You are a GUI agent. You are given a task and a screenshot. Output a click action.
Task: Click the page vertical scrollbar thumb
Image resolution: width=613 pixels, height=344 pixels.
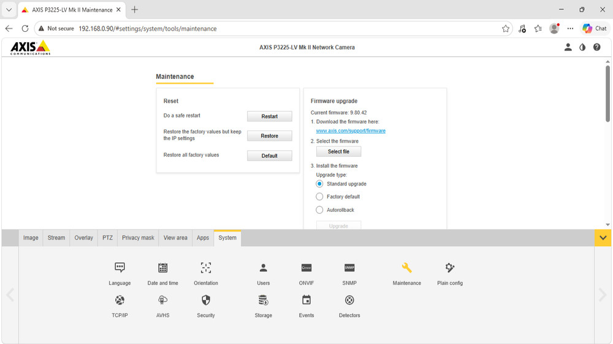[607, 94]
